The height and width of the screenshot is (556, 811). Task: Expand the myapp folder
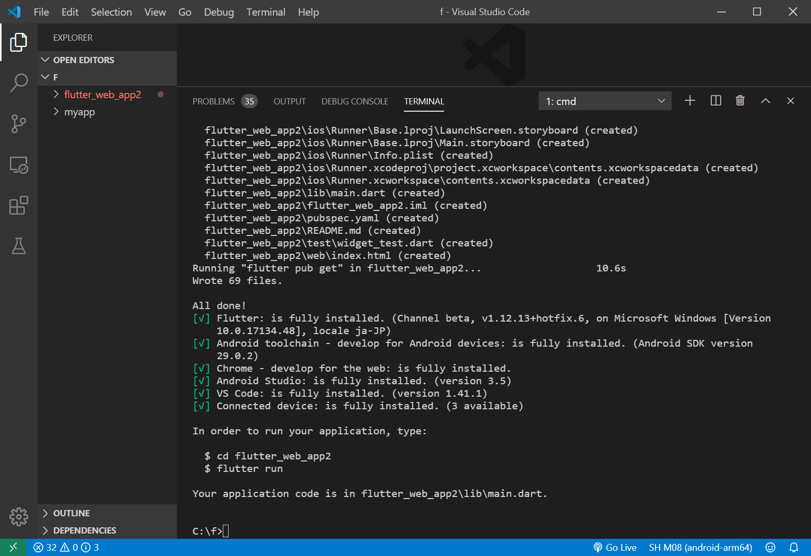pyautogui.click(x=107, y=112)
